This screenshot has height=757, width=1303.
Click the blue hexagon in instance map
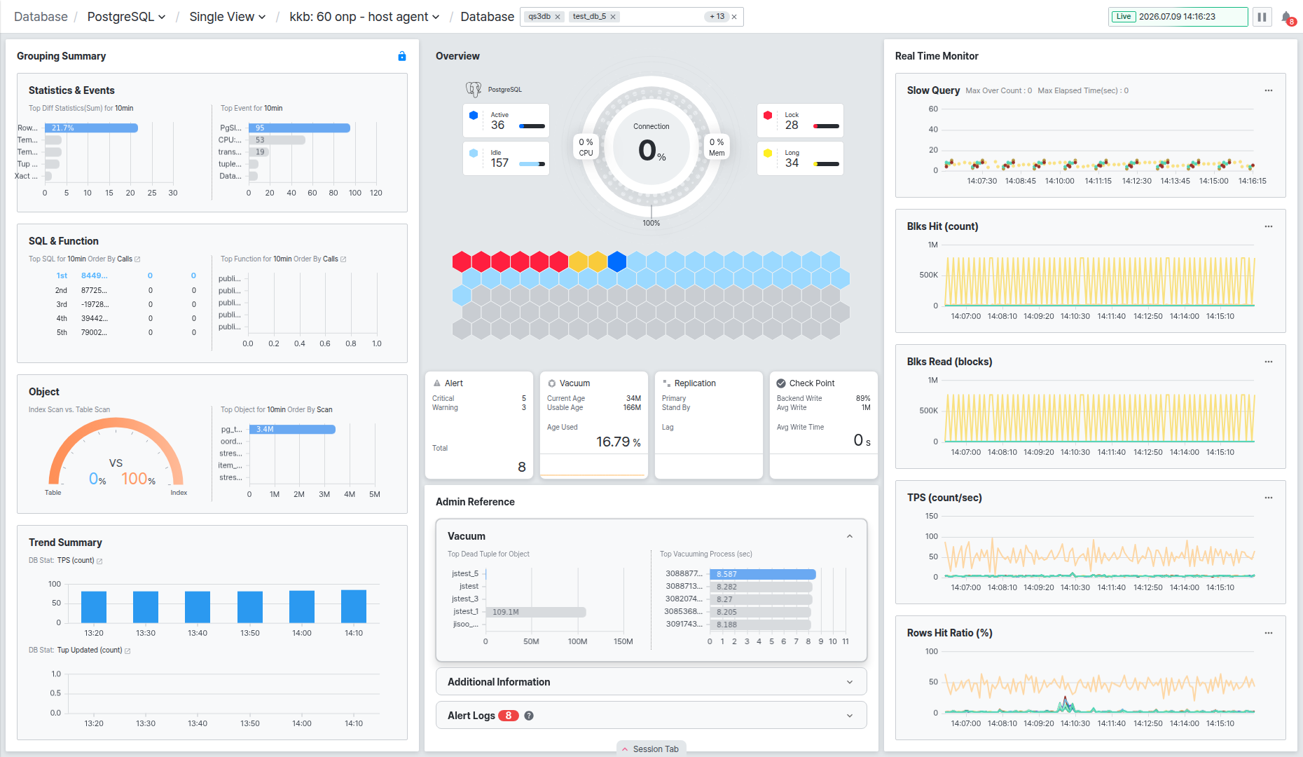(617, 261)
